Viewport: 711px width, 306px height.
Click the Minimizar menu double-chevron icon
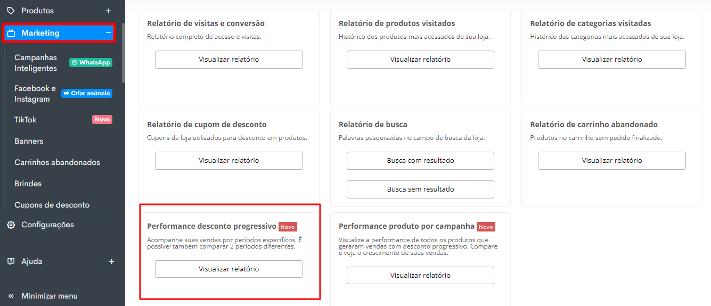pos(11,296)
